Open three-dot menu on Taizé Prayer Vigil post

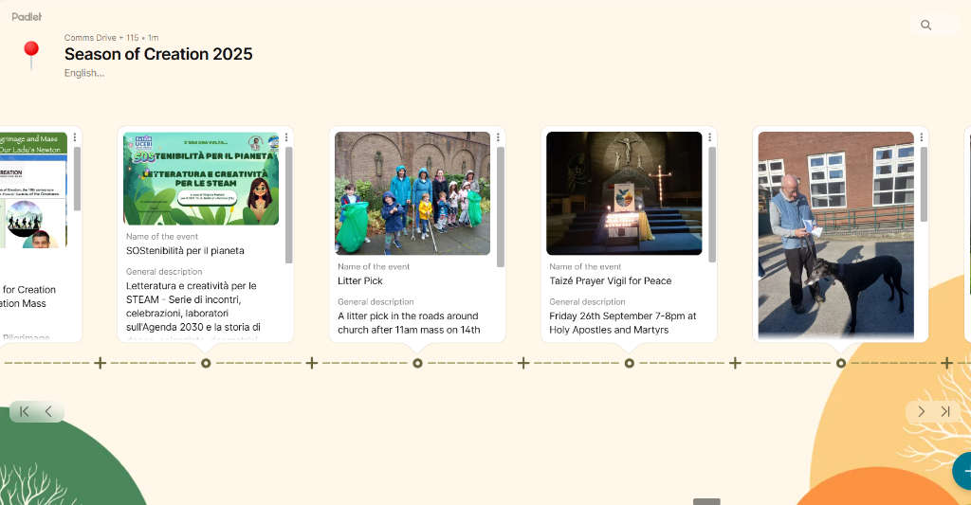pyautogui.click(x=709, y=137)
